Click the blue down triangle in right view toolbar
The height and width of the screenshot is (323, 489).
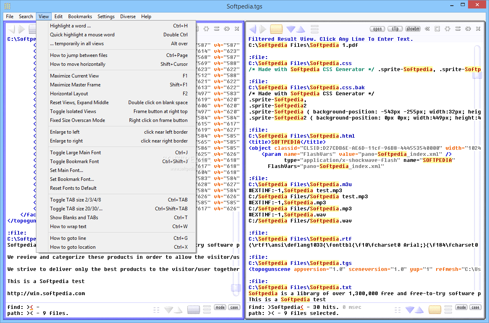tap(290, 29)
